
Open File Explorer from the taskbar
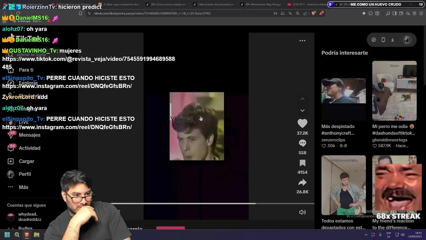point(37,235)
